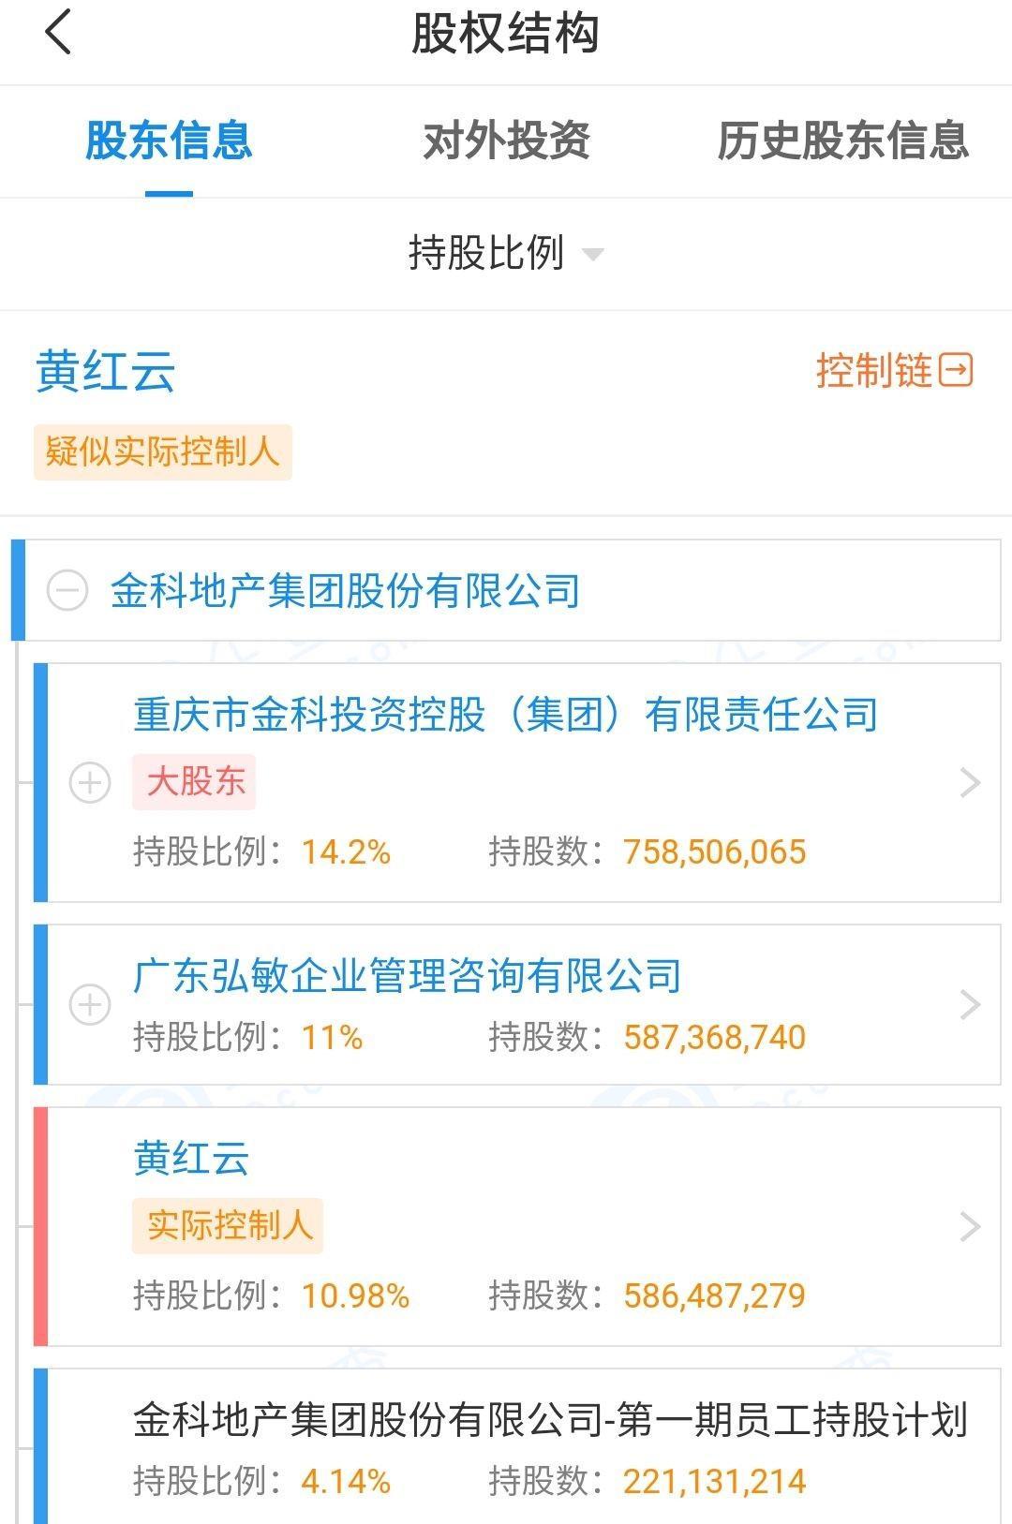The width and height of the screenshot is (1012, 1524).
Task: Expand 广东弘敏企业管理咨询 shareholder node
Action: click(x=90, y=1004)
